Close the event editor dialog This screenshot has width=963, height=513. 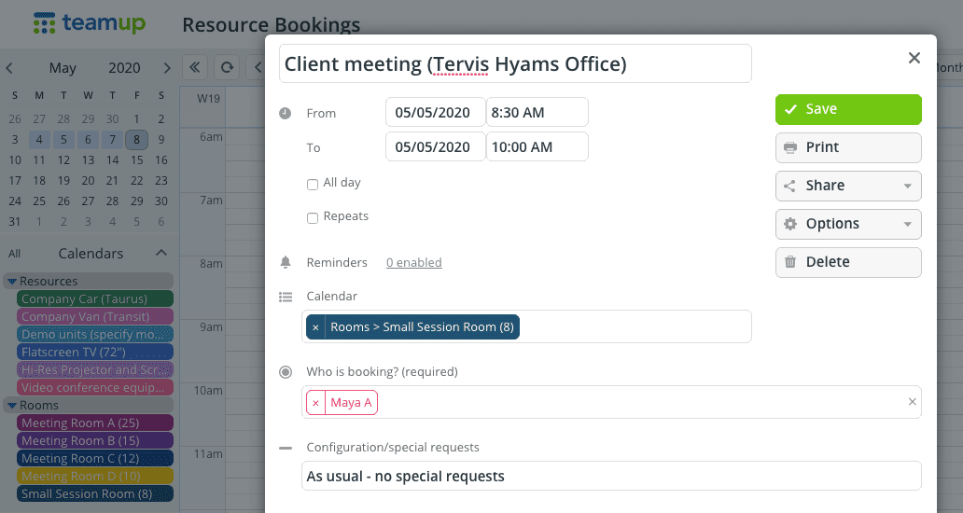[914, 59]
